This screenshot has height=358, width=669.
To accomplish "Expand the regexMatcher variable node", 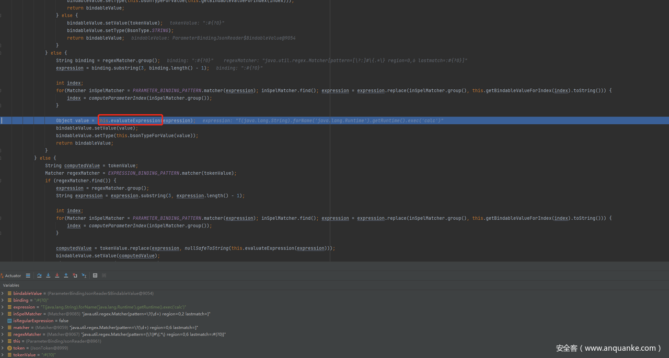I will [3, 334].
